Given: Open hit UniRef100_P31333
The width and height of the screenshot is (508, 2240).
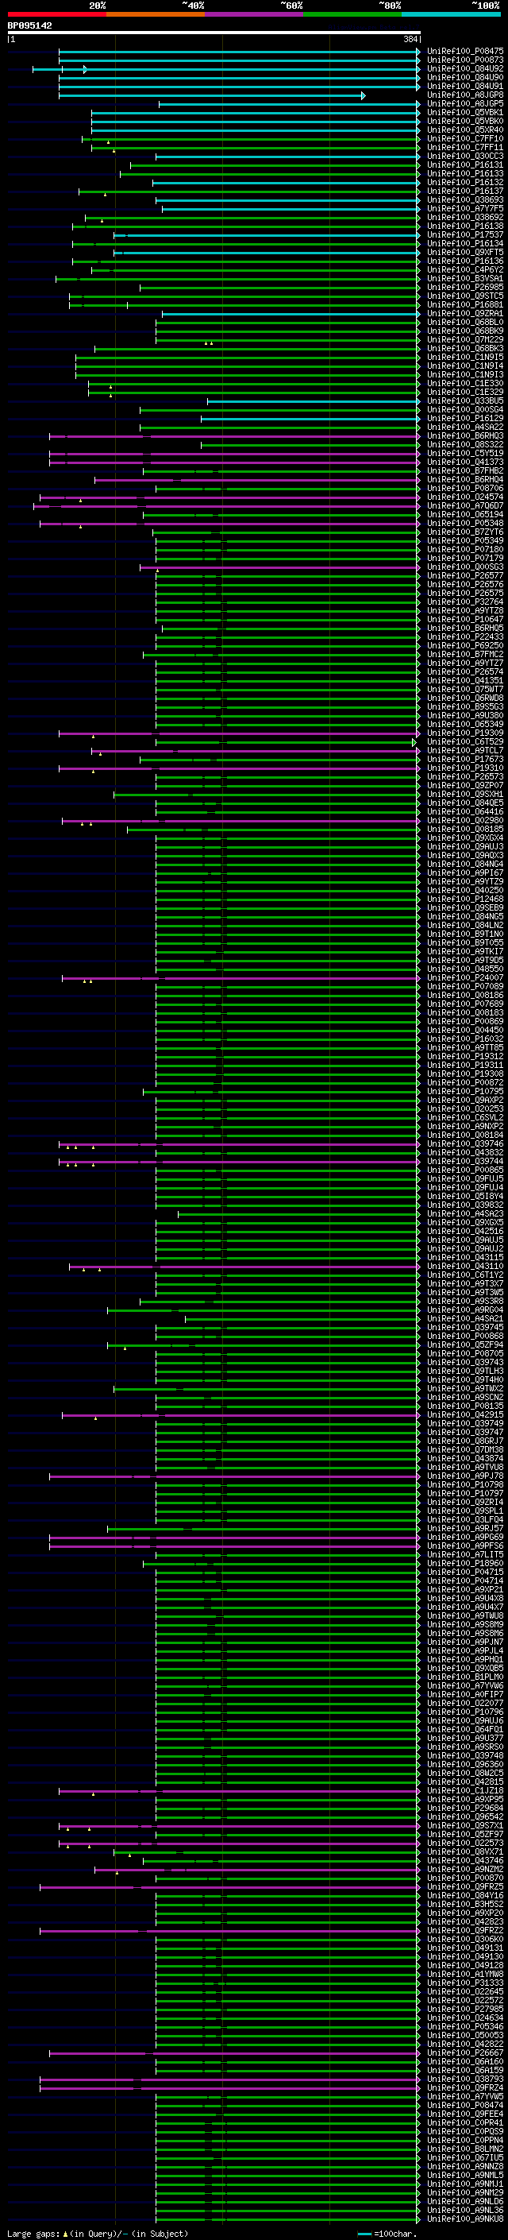Looking at the screenshot, I should point(465,1983).
